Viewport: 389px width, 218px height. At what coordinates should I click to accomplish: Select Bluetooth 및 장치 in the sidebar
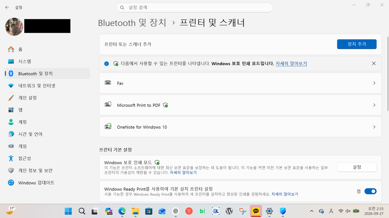(x=47, y=74)
